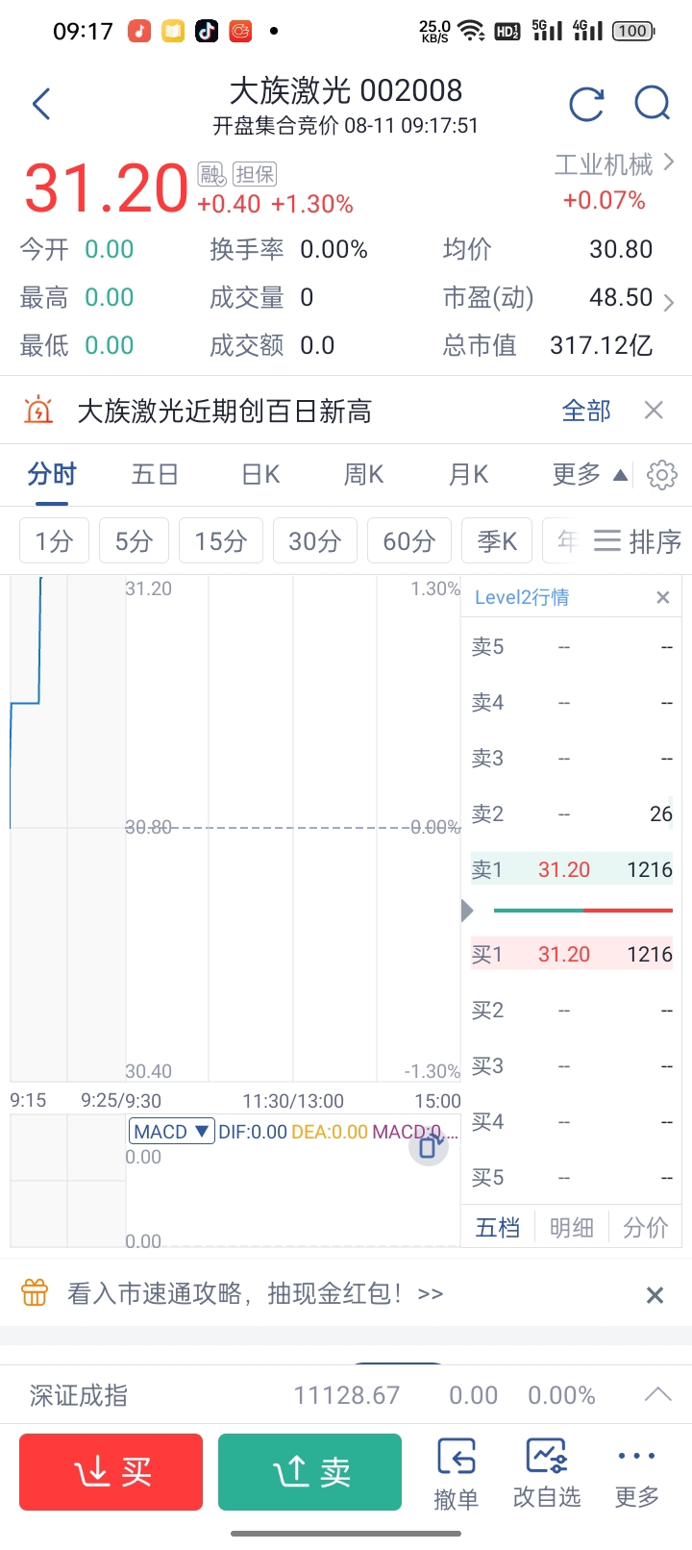Expand the 更多 chart period menu
This screenshot has height=1550, width=692.
coord(589,474)
